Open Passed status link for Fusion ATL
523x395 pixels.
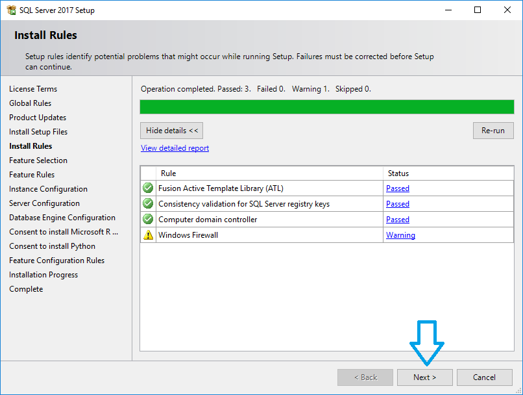(x=397, y=188)
